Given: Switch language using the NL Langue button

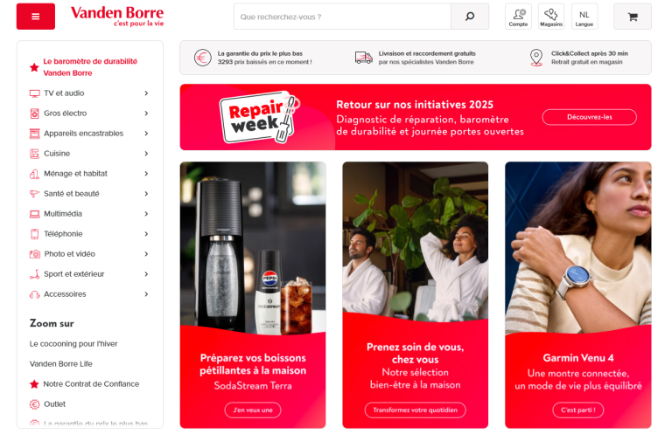Looking at the screenshot, I should click(x=584, y=17).
